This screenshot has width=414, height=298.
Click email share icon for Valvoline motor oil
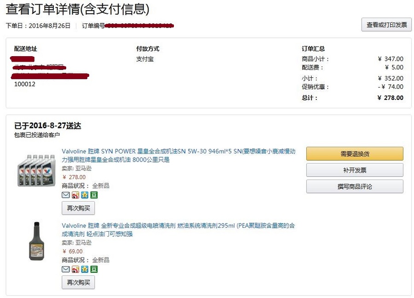tap(65, 195)
